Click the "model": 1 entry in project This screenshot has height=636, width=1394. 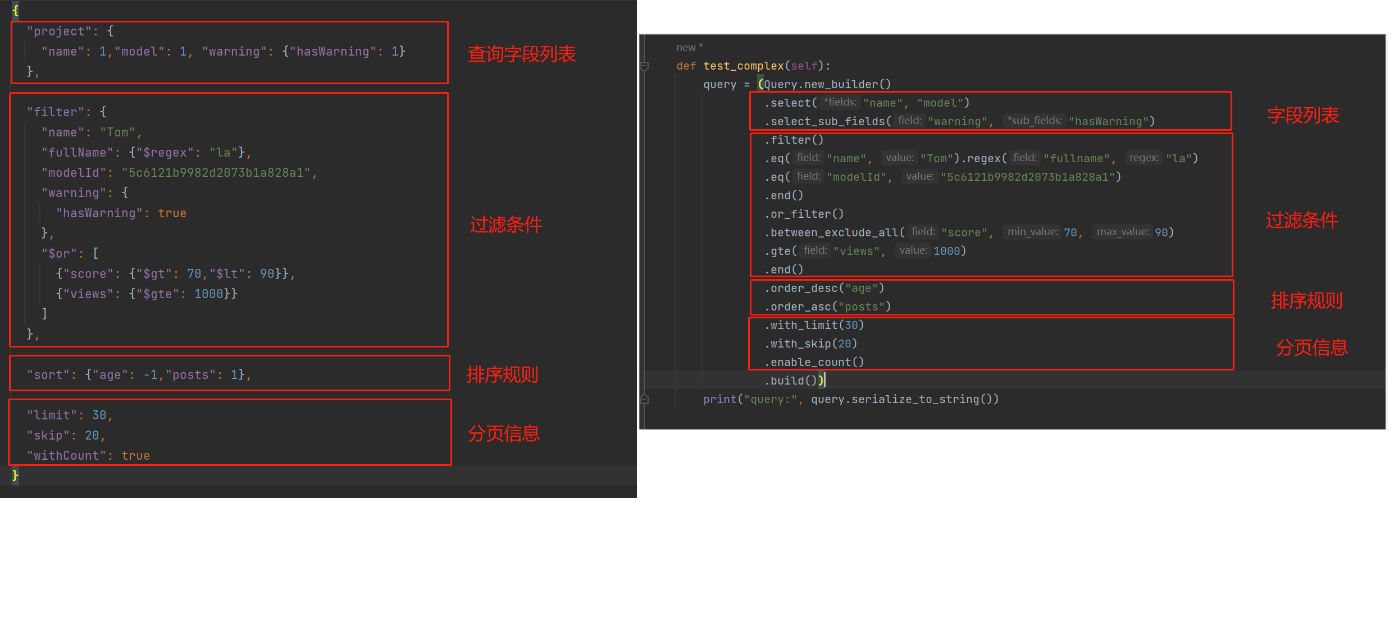tap(151, 52)
